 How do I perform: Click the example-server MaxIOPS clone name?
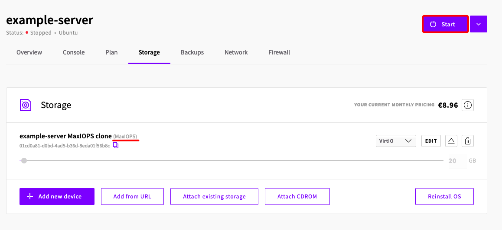click(x=65, y=137)
